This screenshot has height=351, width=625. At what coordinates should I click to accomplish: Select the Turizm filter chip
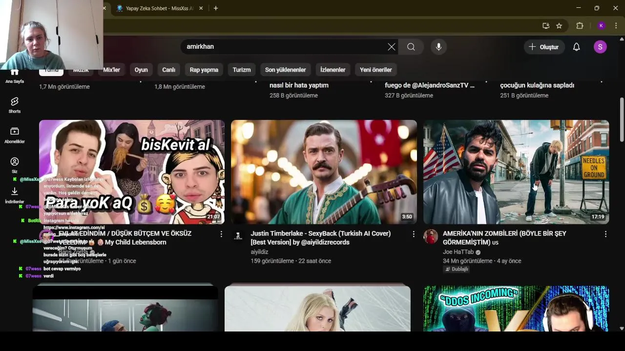click(242, 70)
